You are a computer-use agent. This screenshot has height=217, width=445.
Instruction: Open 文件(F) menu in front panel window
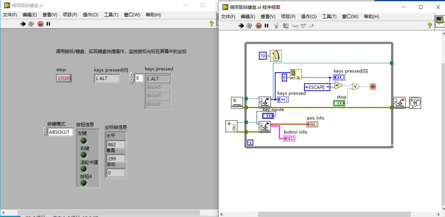[10, 15]
